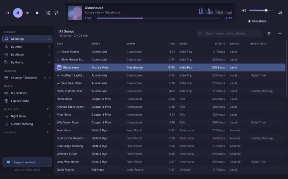
Task: Click the Glasshouse album art thumbnail
Action: coord(75,13)
